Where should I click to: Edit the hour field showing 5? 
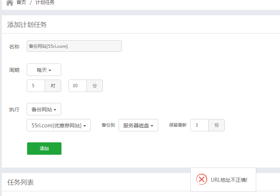36,86
